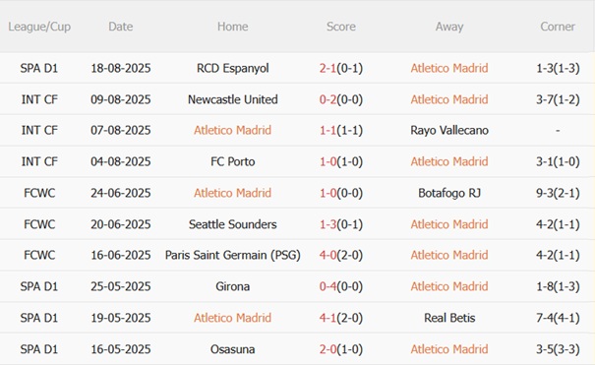The height and width of the screenshot is (365, 595).
Task: Click Real Betis in Away column
Action: 449,318
